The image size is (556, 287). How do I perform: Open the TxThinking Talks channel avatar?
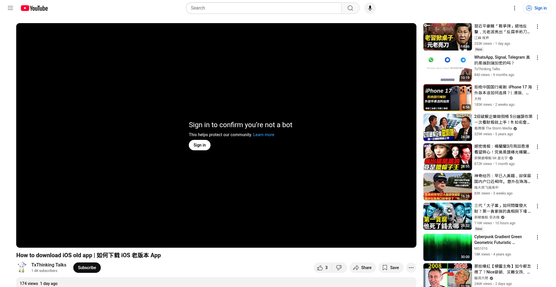pos(22,268)
